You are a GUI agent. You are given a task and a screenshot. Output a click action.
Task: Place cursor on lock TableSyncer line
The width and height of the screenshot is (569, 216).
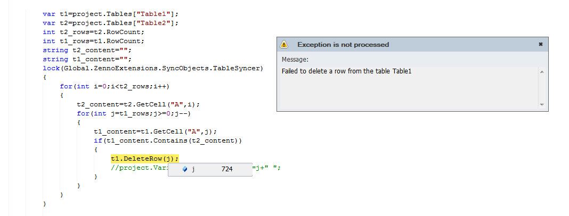pos(153,68)
